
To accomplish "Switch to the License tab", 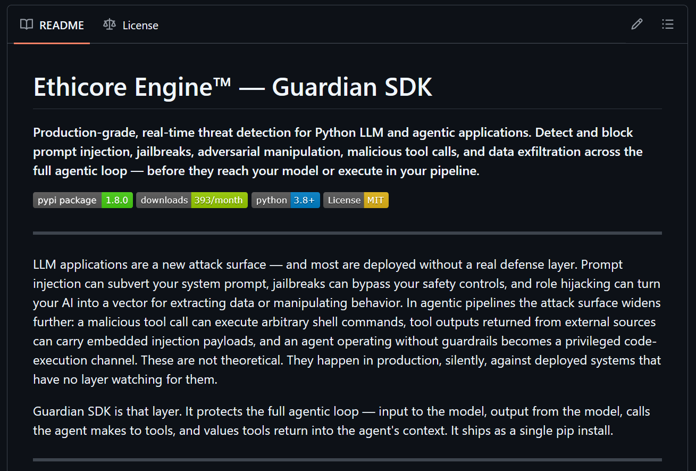I will click(140, 24).
